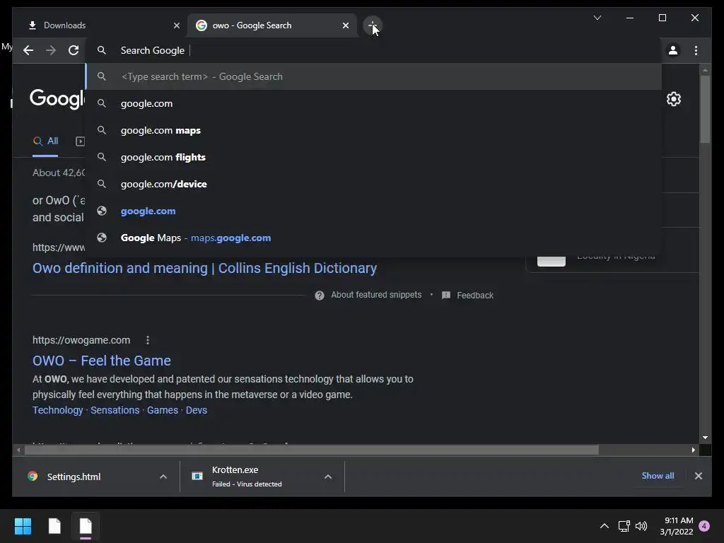This screenshot has height=543, width=724.
Task: Close the Downloads tab
Action: pyautogui.click(x=176, y=25)
